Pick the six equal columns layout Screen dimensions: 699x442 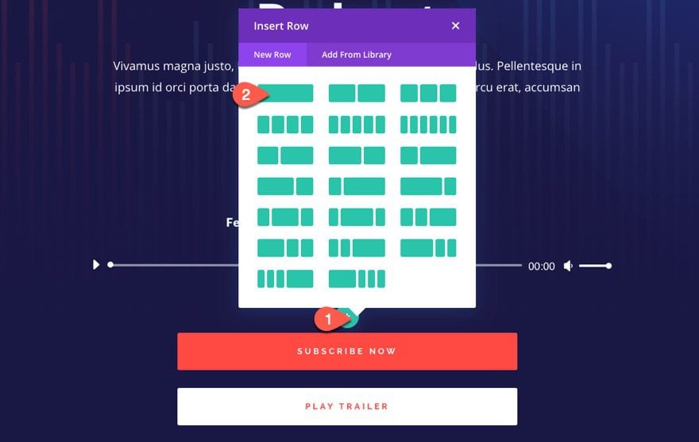428,125
